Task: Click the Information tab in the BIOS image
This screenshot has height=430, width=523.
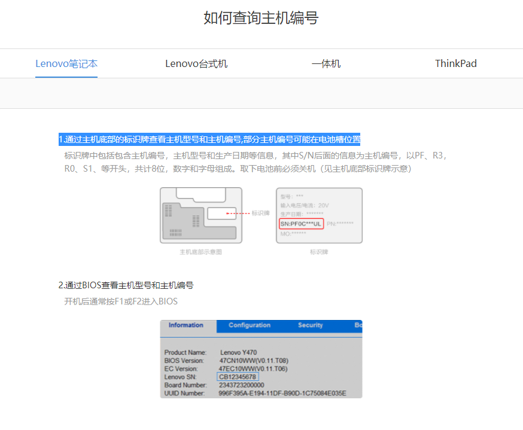Action: point(186,325)
